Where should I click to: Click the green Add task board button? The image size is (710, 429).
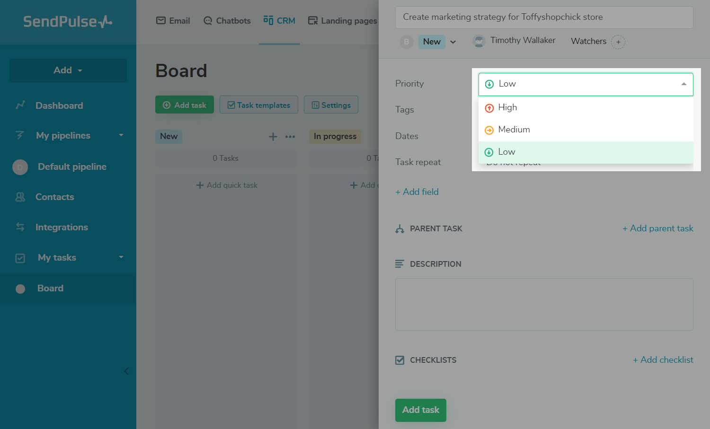pos(185,105)
